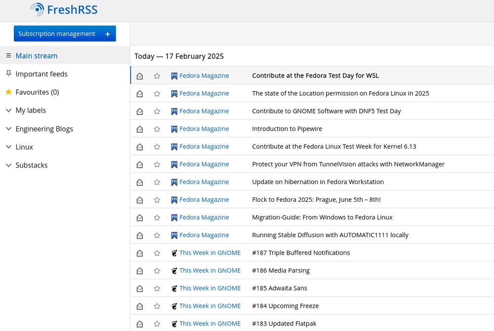The width and height of the screenshot is (494, 331).
Task: Toggle read status of 'Contribute at the Fedora Test Day for WSL'
Action: [140, 76]
